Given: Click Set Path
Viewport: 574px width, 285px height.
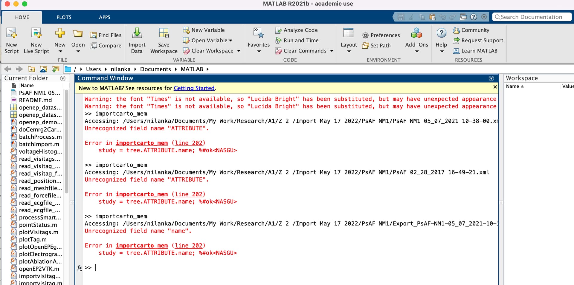Looking at the screenshot, I should pyautogui.click(x=376, y=46).
